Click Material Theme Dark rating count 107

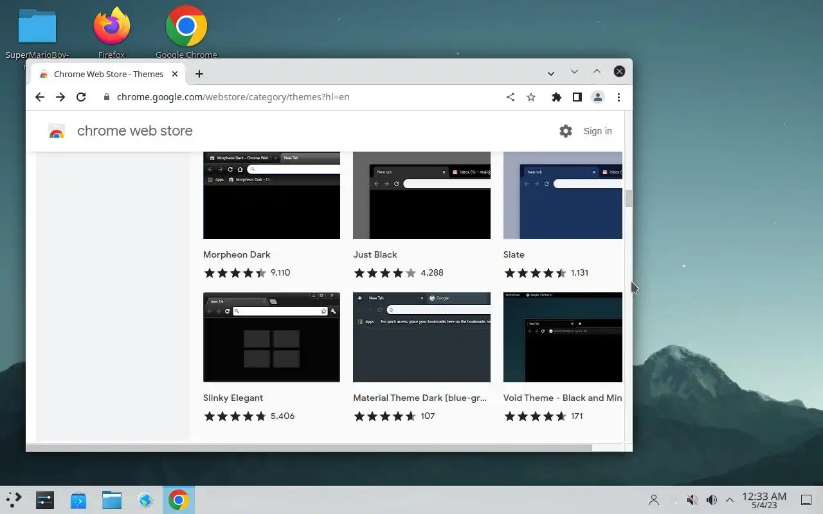[428, 416]
